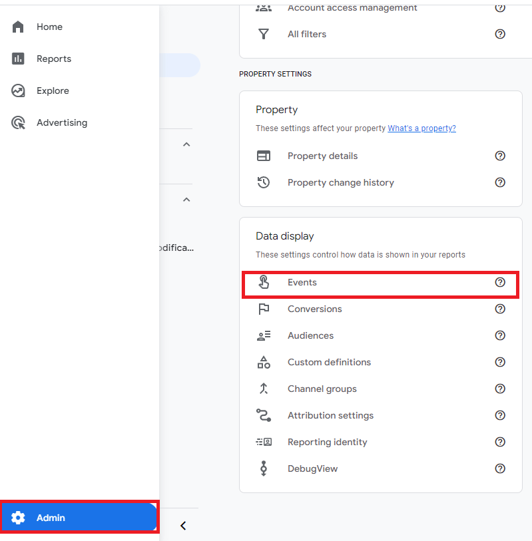Viewport: 532px width, 541px height.
Task: Click the Channel groups merge icon
Action: [264, 389]
